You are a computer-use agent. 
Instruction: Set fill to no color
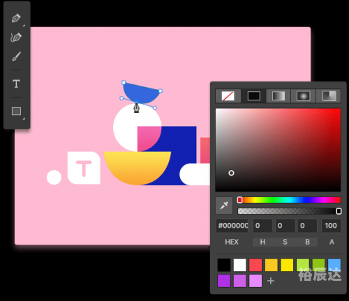point(228,95)
